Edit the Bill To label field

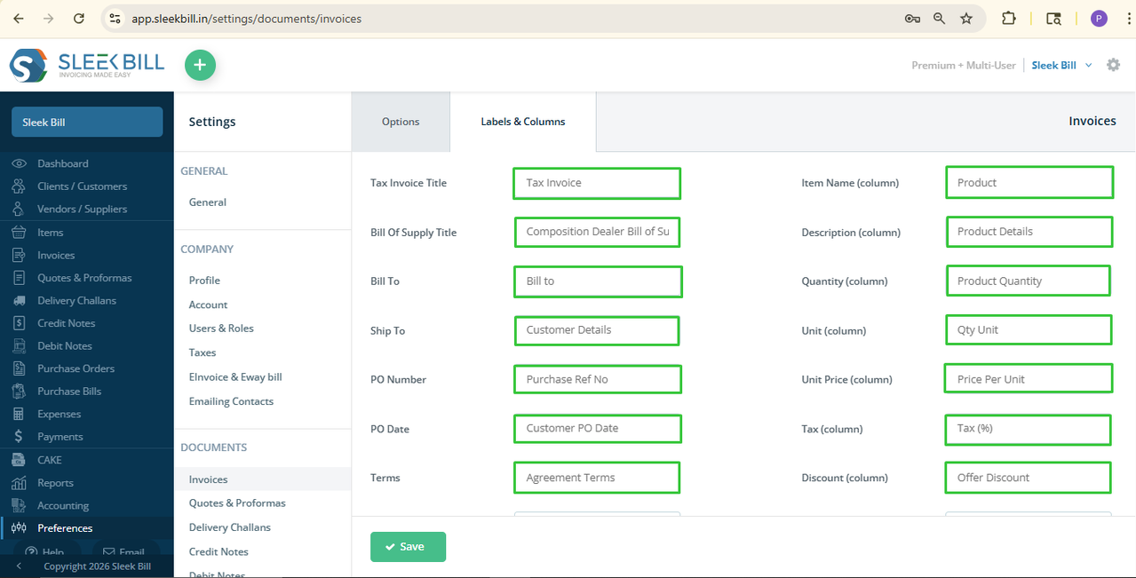coord(598,281)
